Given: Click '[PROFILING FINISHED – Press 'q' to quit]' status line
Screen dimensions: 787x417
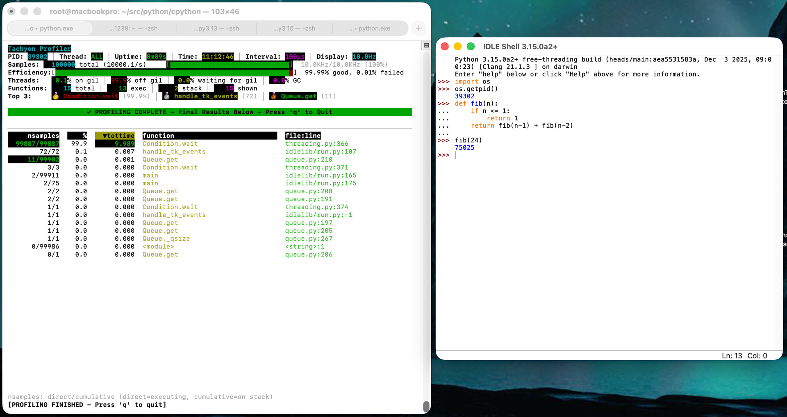Looking at the screenshot, I should [x=87, y=405].
